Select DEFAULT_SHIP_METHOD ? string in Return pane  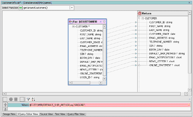167,54
